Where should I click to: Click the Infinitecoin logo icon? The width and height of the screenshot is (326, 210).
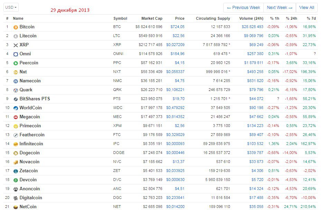click(16, 144)
